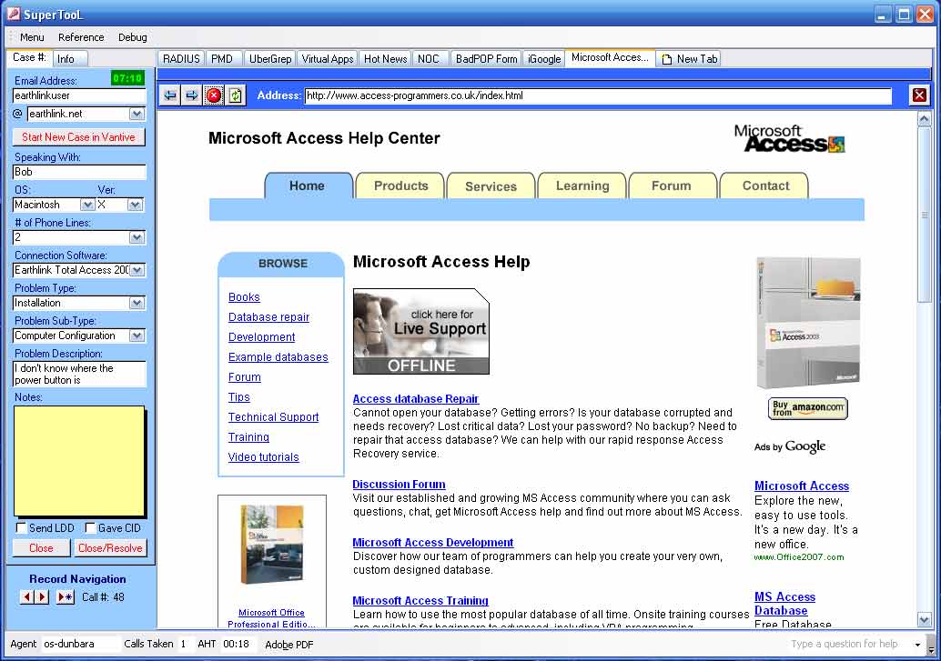
Task: Go back using the browser back arrow
Action: click(170, 95)
